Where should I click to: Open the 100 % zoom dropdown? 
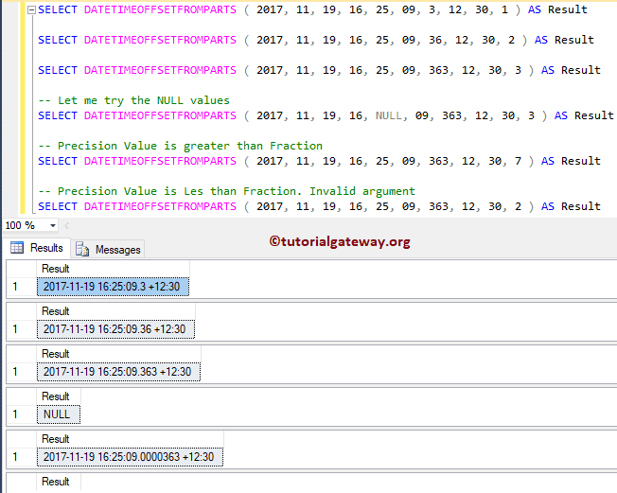pos(53,226)
